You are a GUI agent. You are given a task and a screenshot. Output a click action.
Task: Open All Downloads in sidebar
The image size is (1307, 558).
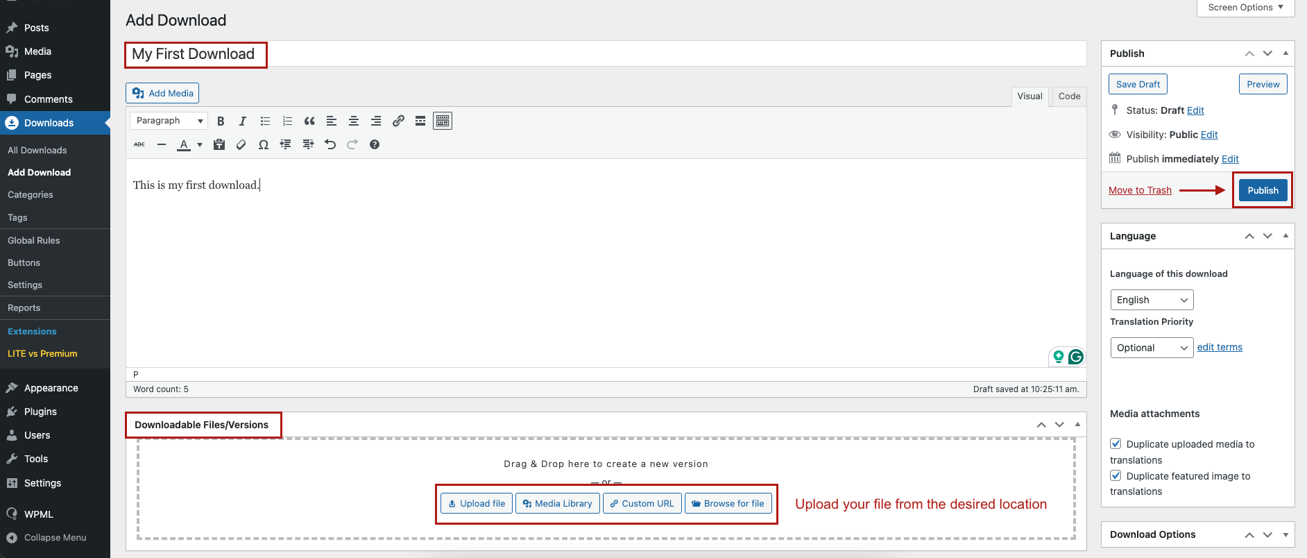coord(37,150)
